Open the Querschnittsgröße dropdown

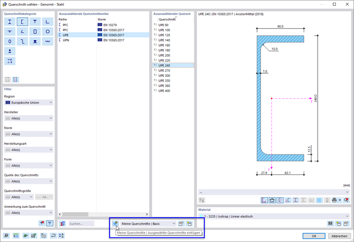[x=19, y=197]
